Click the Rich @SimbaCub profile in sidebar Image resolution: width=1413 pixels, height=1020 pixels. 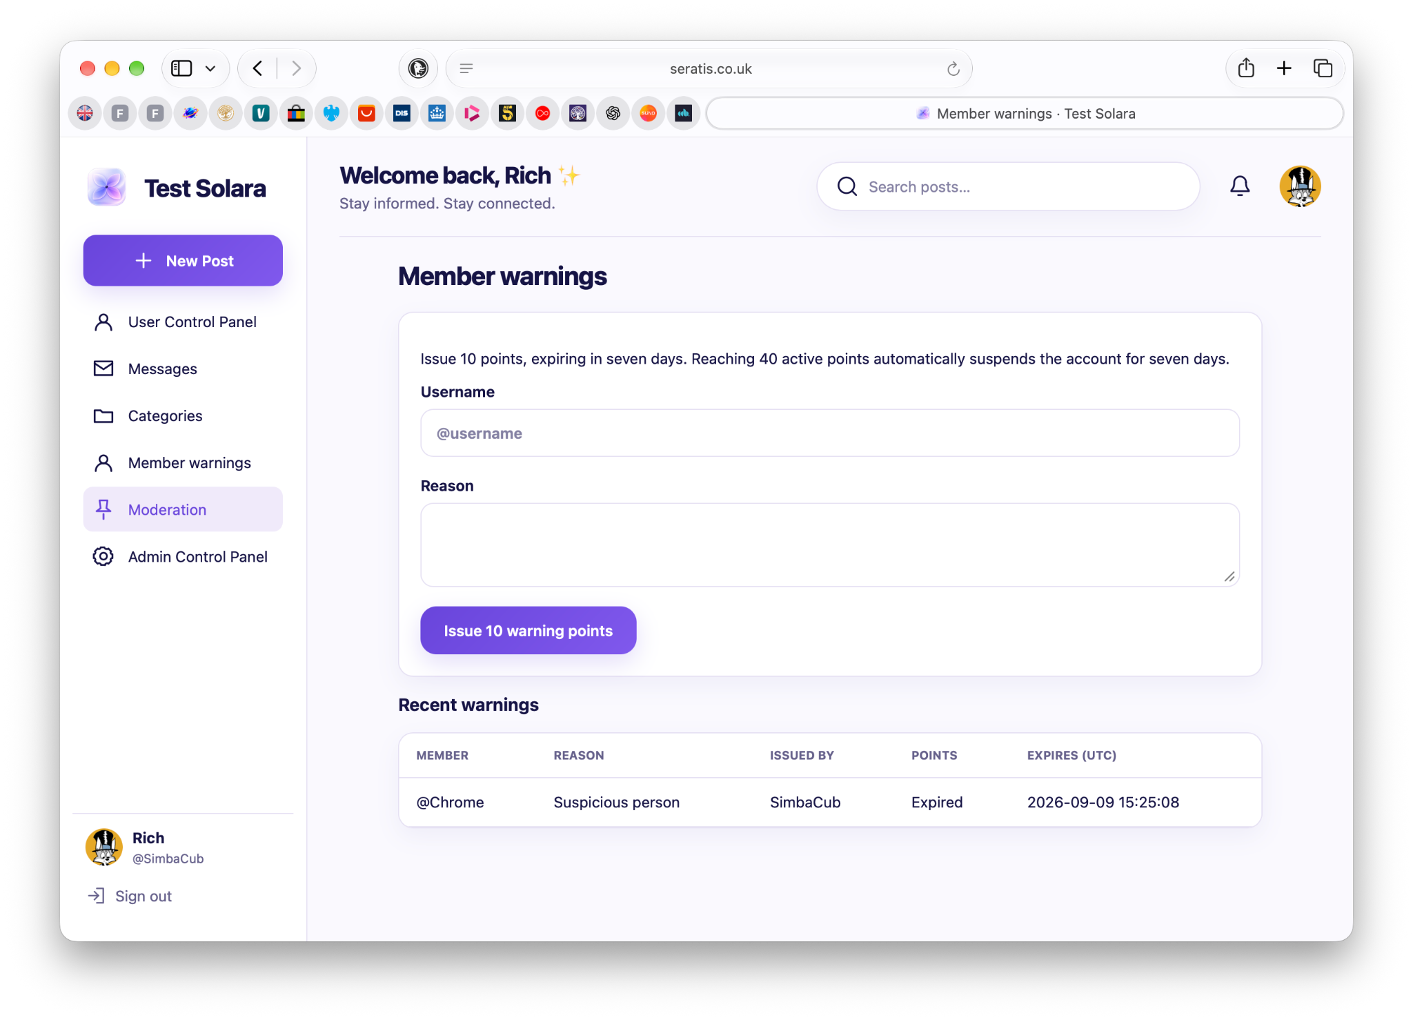pos(146,847)
